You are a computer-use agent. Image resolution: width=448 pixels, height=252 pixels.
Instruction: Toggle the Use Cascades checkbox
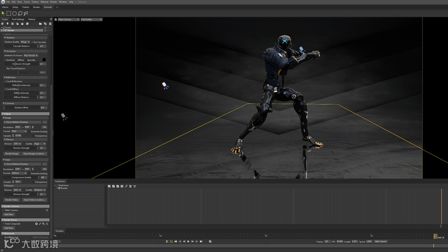32,42
